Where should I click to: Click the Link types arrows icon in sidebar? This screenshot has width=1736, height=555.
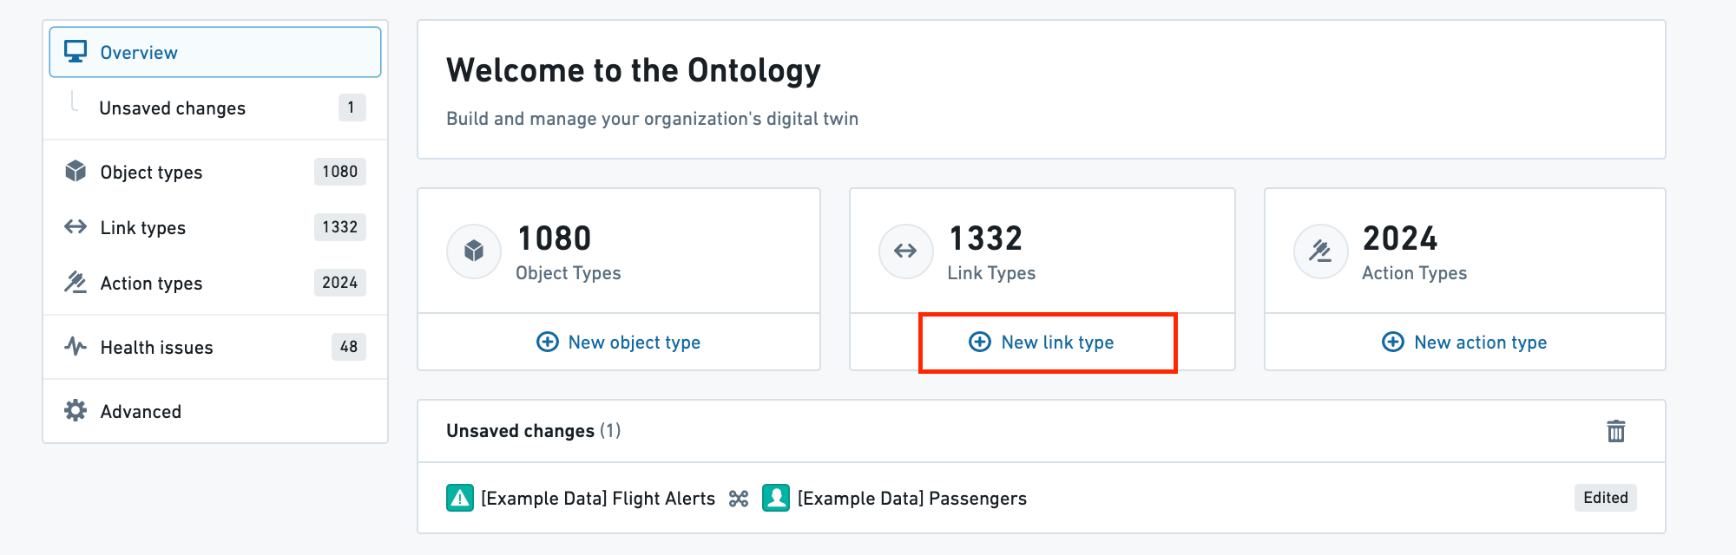click(x=76, y=227)
